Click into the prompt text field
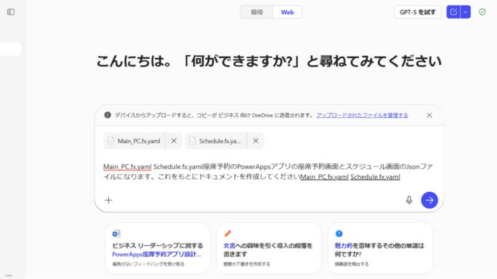Viewport: 497px width, 279px height. click(x=269, y=172)
